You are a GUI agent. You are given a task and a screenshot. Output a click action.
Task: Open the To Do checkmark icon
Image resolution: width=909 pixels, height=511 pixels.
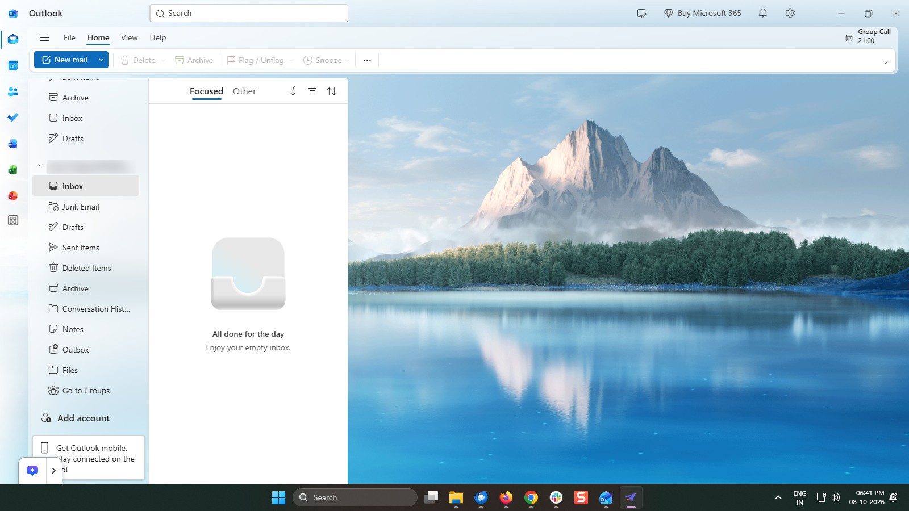13,118
